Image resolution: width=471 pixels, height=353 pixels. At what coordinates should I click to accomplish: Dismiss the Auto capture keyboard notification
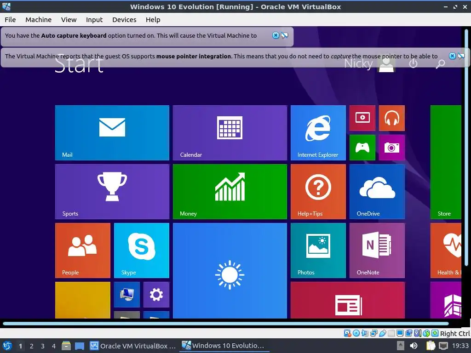tap(276, 35)
